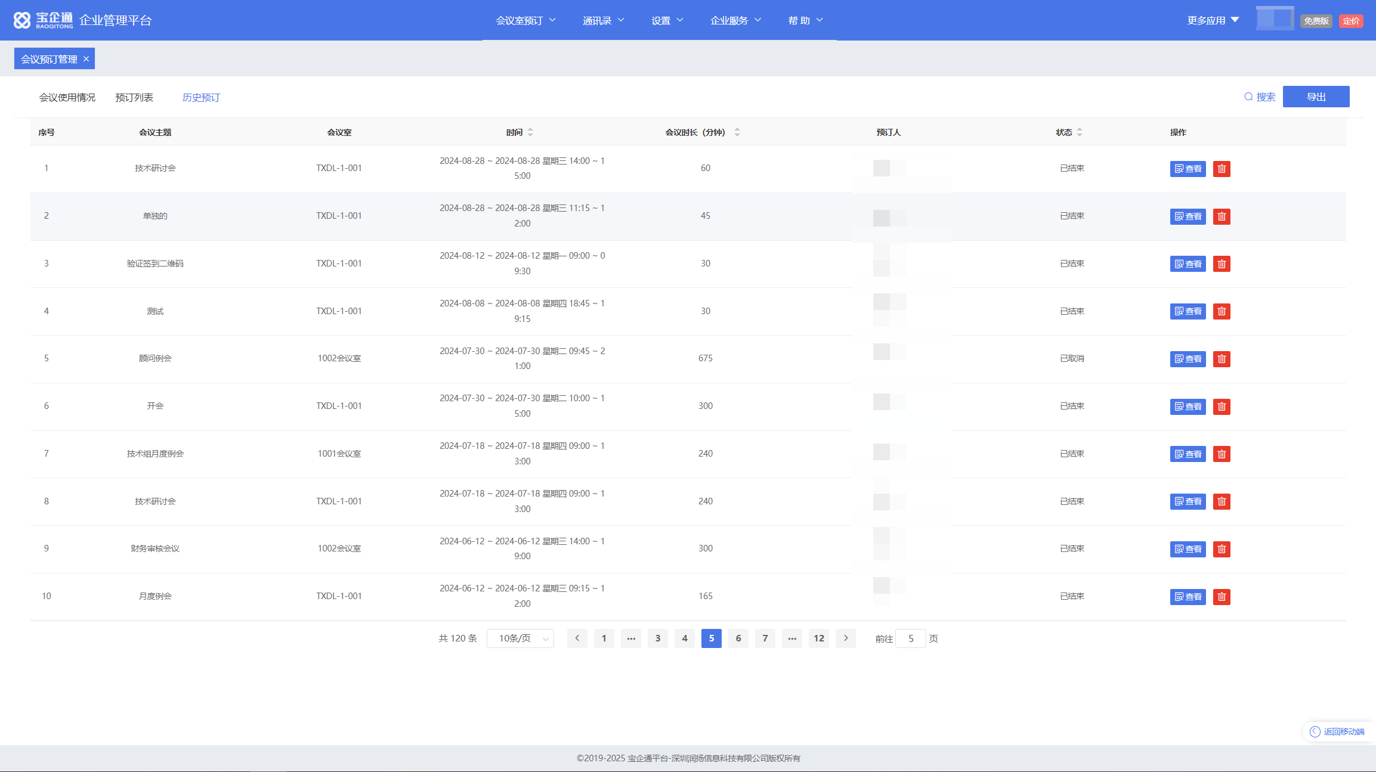The height and width of the screenshot is (772, 1376).
Task: View details of 财务审核会议 booking
Action: (x=1188, y=549)
